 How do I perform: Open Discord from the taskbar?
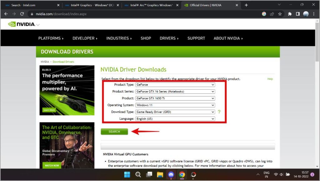pyautogui.click(x=171, y=174)
